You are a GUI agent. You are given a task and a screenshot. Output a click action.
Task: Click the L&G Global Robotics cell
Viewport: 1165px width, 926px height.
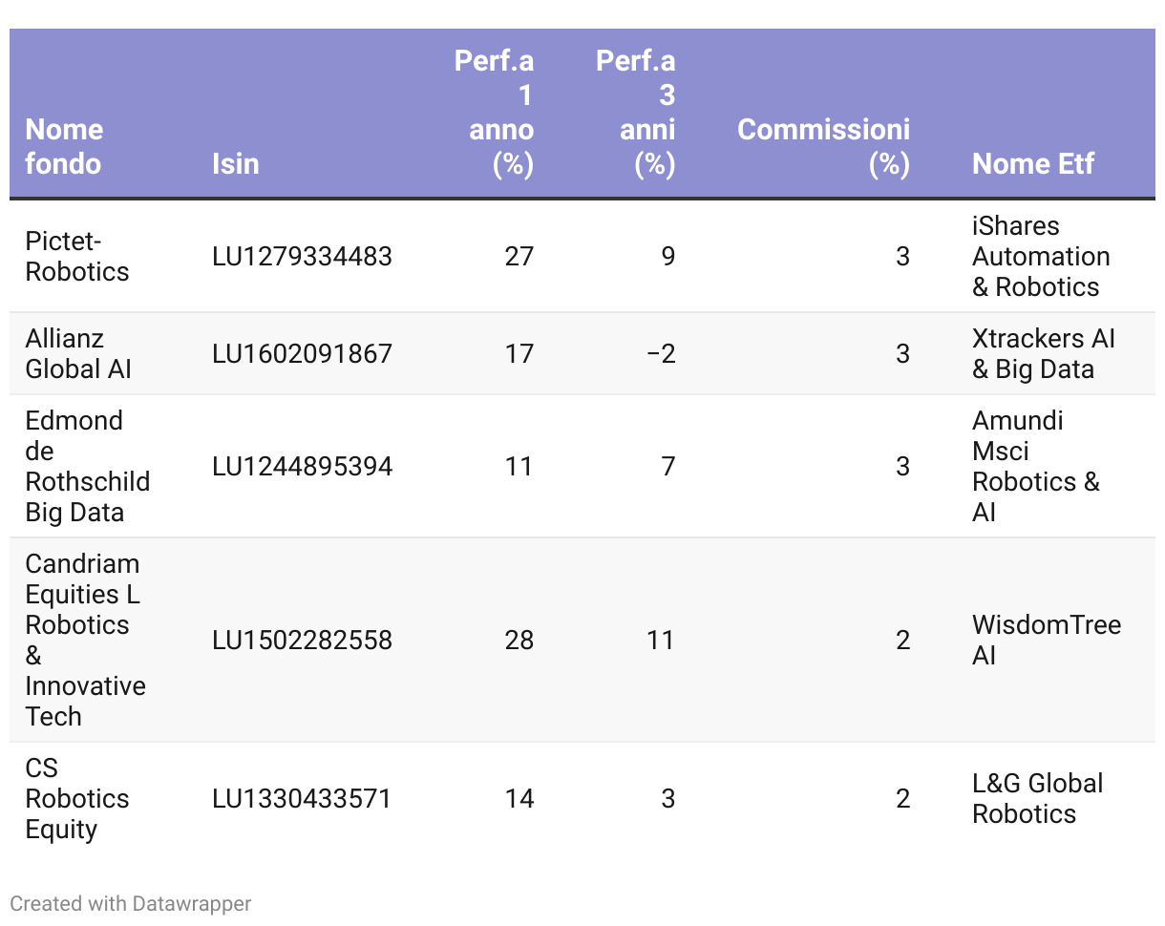(x=1037, y=798)
